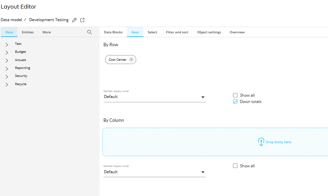Viewport: 328px width, 196px height.
Task: Click the search magnifier icon
Action: (x=89, y=32)
